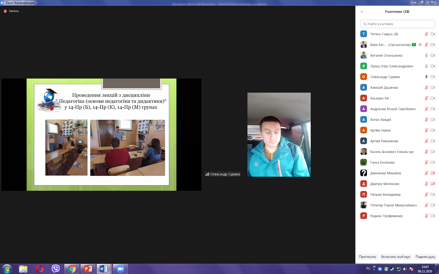Click the green screen-share icon for the organizer
The image size is (439, 274).
pyautogui.click(x=414, y=45)
